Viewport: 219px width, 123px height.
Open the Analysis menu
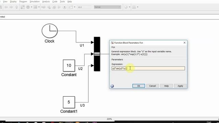click(x=46, y=1)
